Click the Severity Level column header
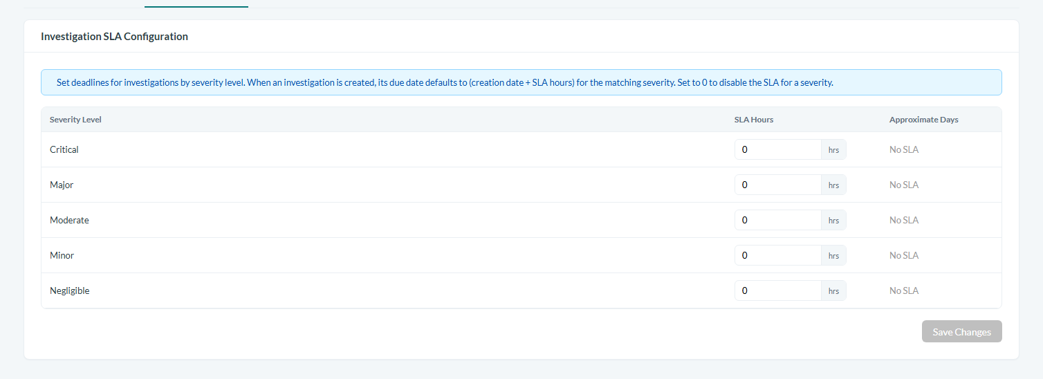Viewport: 1043px width, 379px height. tap(75, 120)
